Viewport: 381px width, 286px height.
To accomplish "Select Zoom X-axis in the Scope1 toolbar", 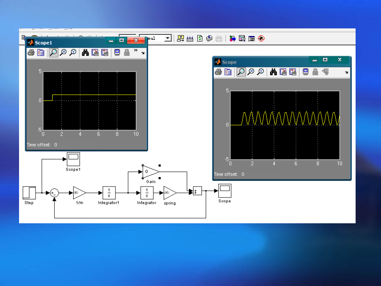I will click(63, 53).
